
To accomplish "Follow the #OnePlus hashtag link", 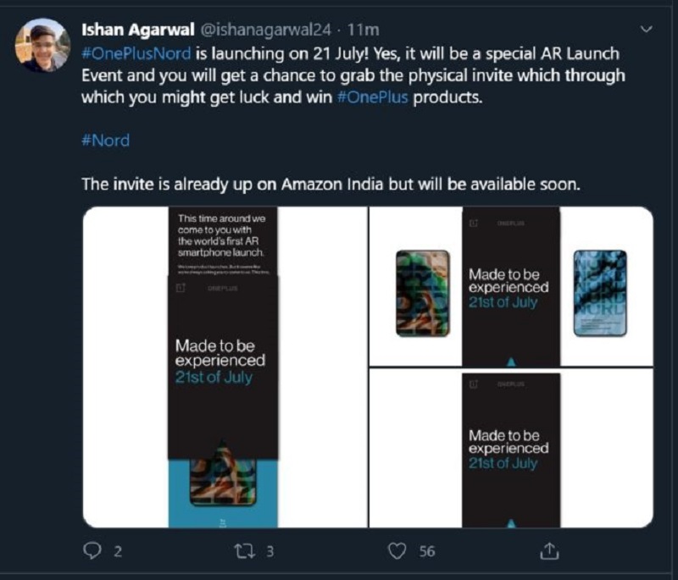I will click(x=375, y=97).
